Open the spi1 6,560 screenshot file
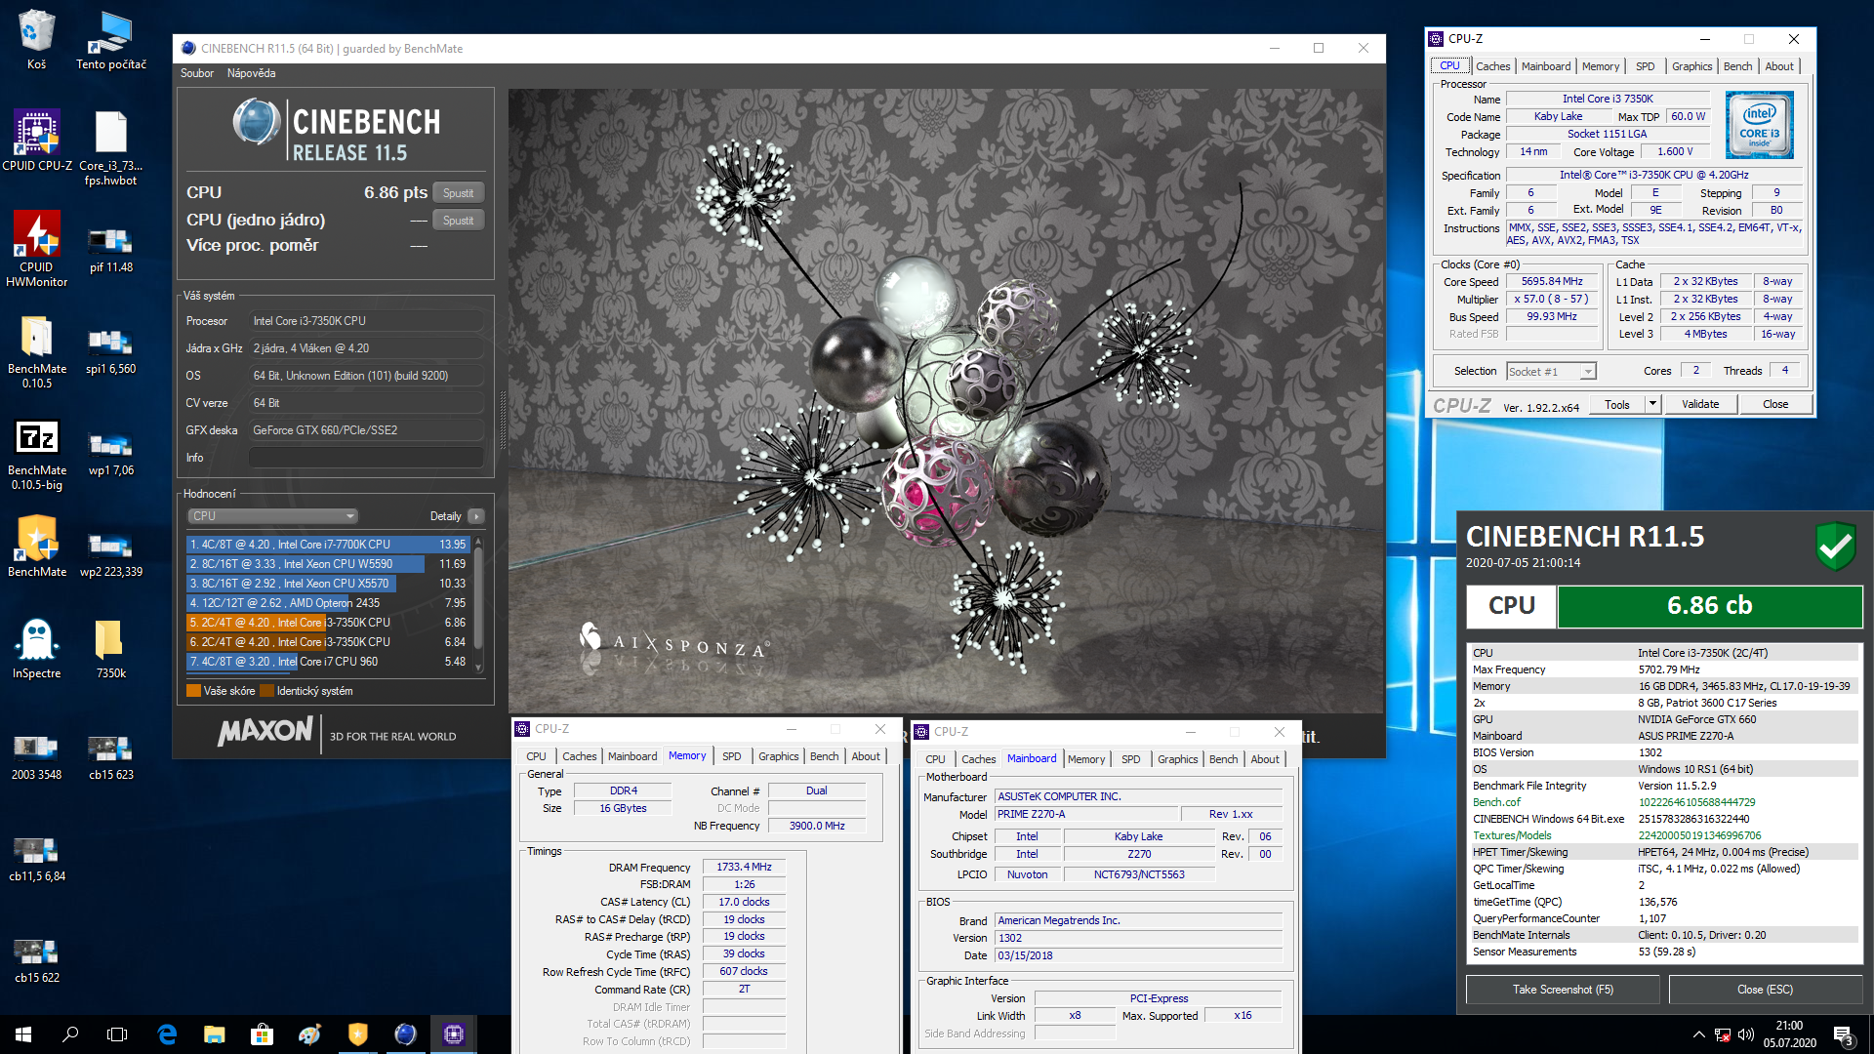1874x1054 pixels. (x=111, y=350)
